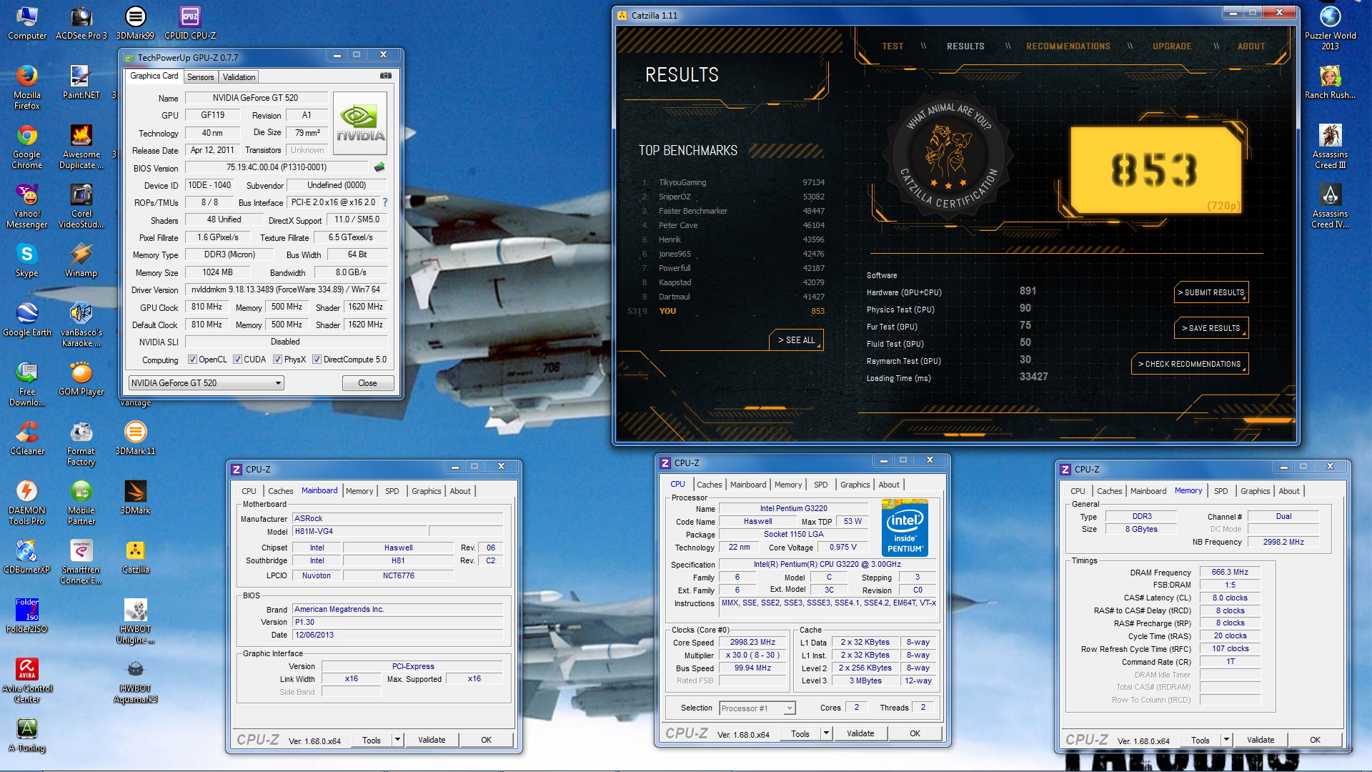1372x772 pixels.
Task: Open the ABOUT tab in Catzilla
Action: pos(1251,46)
